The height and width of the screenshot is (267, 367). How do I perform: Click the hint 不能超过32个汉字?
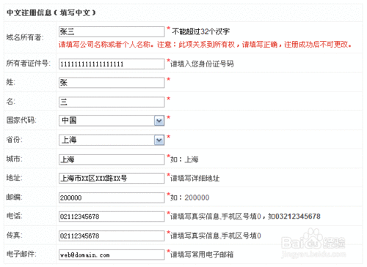coord(200,31)
